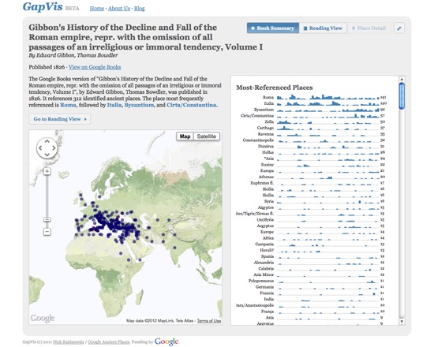
Task: Open the About Us link
Action: coord(119,9)
